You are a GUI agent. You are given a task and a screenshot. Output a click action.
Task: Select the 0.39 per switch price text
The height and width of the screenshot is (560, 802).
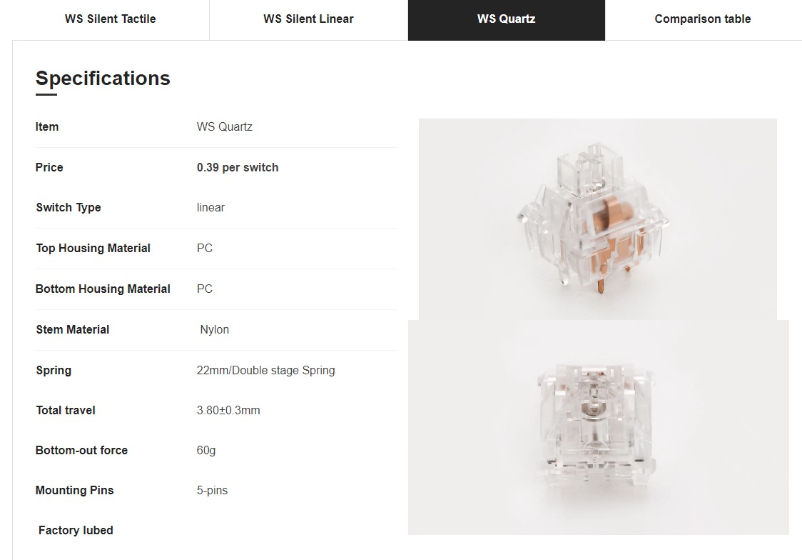238,167
